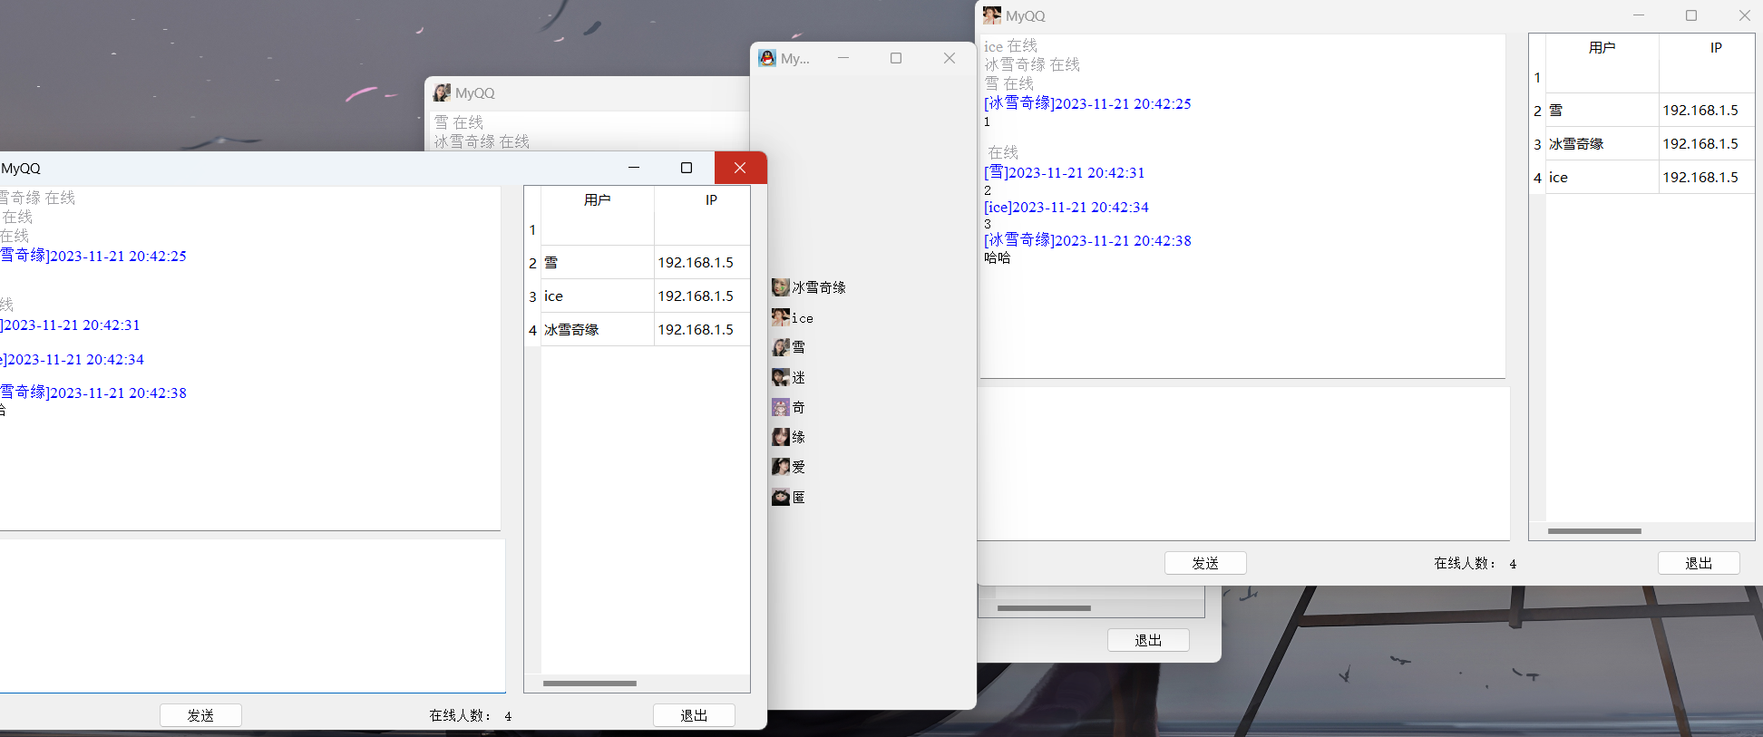Viewport: 1763px width, 737px height.
Task: Select row header 4 in the left MyQQ table
Action: pyautogui.click(x=532, y=330)
